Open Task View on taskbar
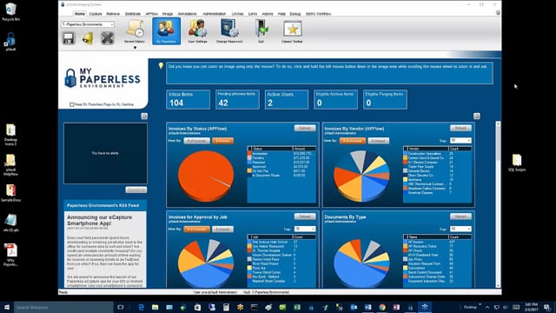This screenshot has width=556, height=313. pos(121,307)
